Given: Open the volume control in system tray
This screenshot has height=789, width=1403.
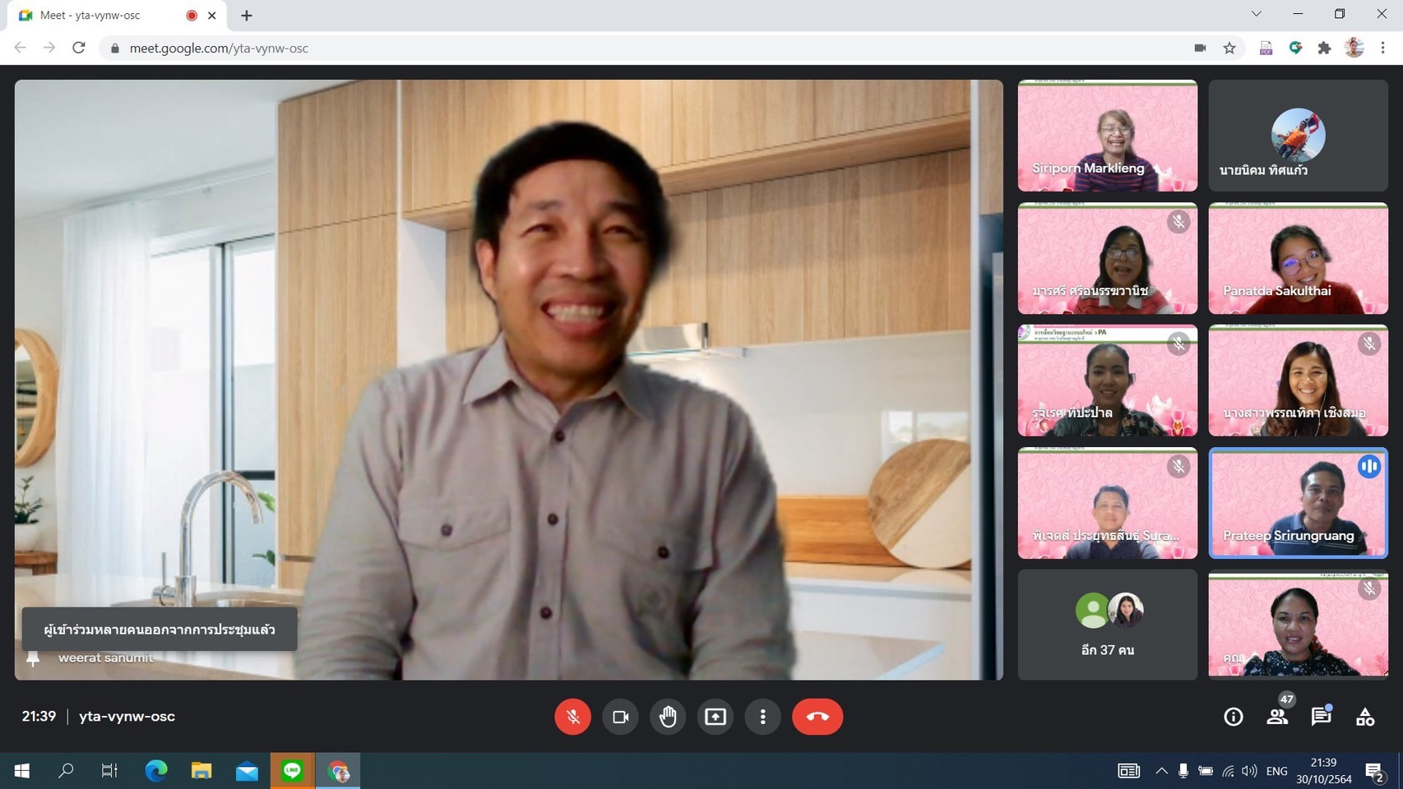Looking at the screenshot, I should pos(1249,771).
